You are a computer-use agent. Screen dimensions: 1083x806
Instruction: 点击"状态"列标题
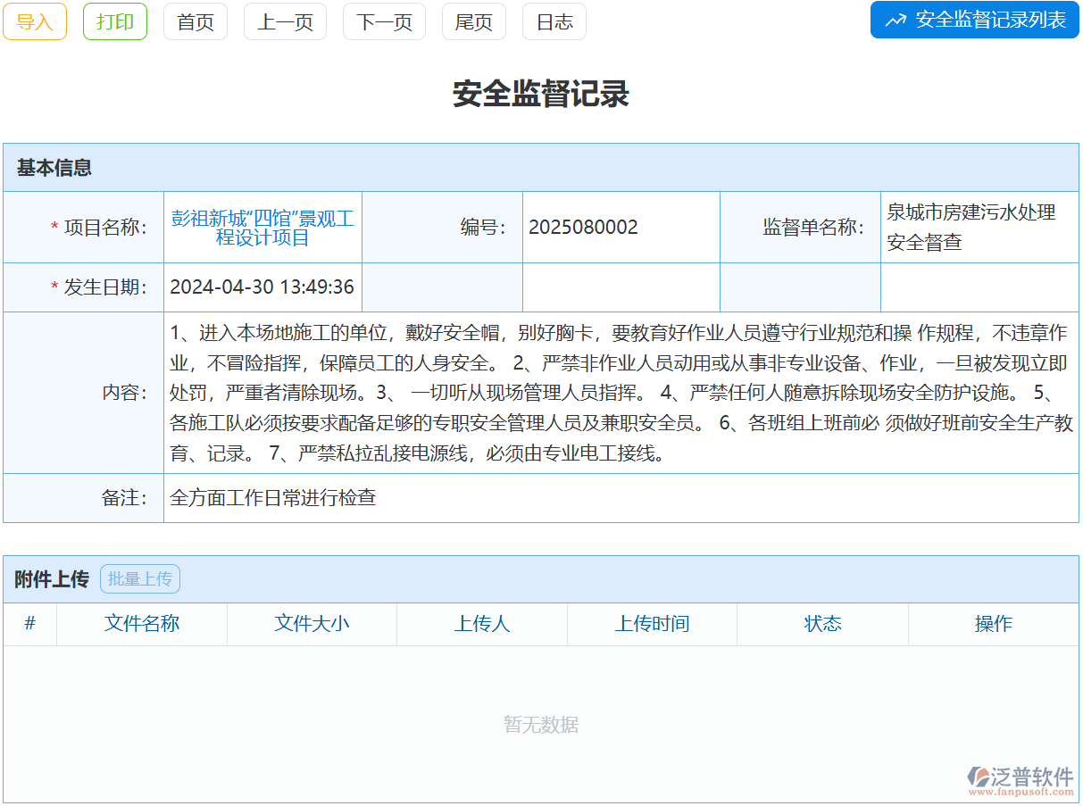(x=822, y=624)
